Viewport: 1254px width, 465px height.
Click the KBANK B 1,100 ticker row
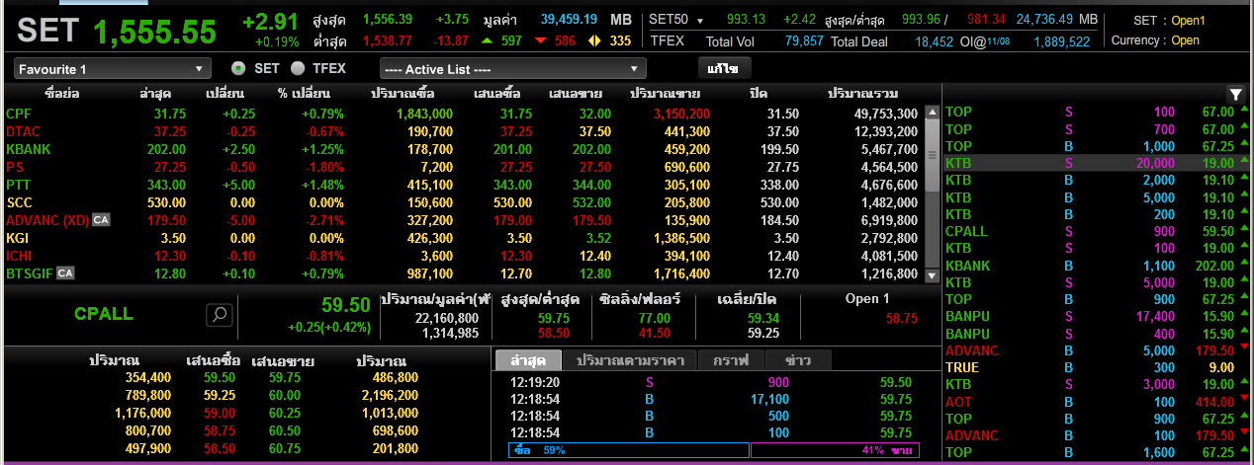click(1097, 266)
